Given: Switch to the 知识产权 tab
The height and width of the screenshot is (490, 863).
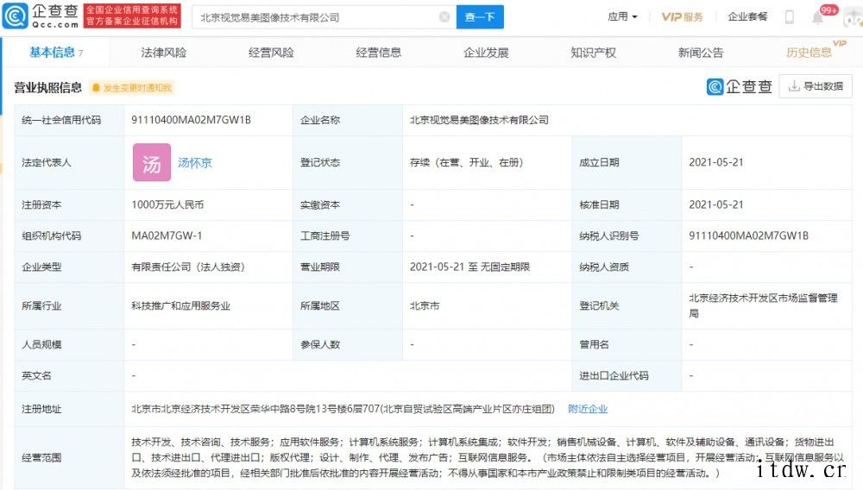Looking at the screenshot, I should pos(594,53).
